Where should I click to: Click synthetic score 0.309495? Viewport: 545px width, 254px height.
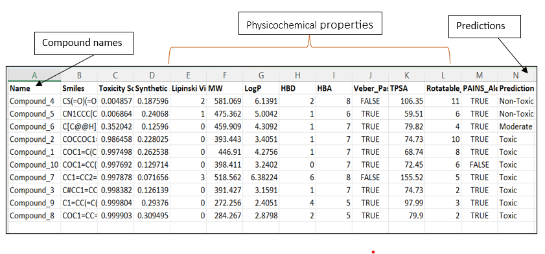(152, 215)
